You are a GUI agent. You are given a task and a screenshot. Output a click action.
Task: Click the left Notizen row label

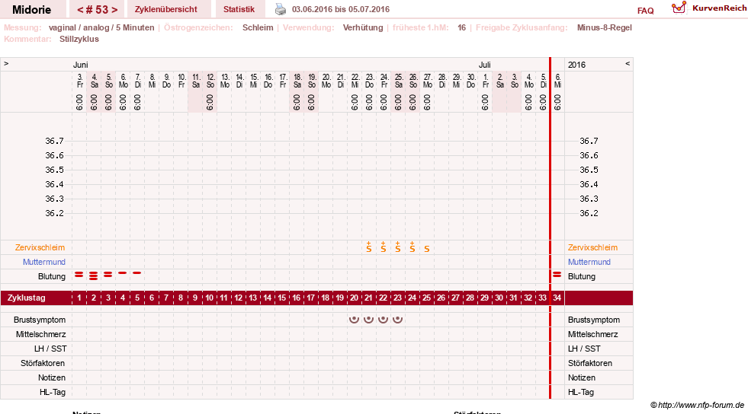52,377
